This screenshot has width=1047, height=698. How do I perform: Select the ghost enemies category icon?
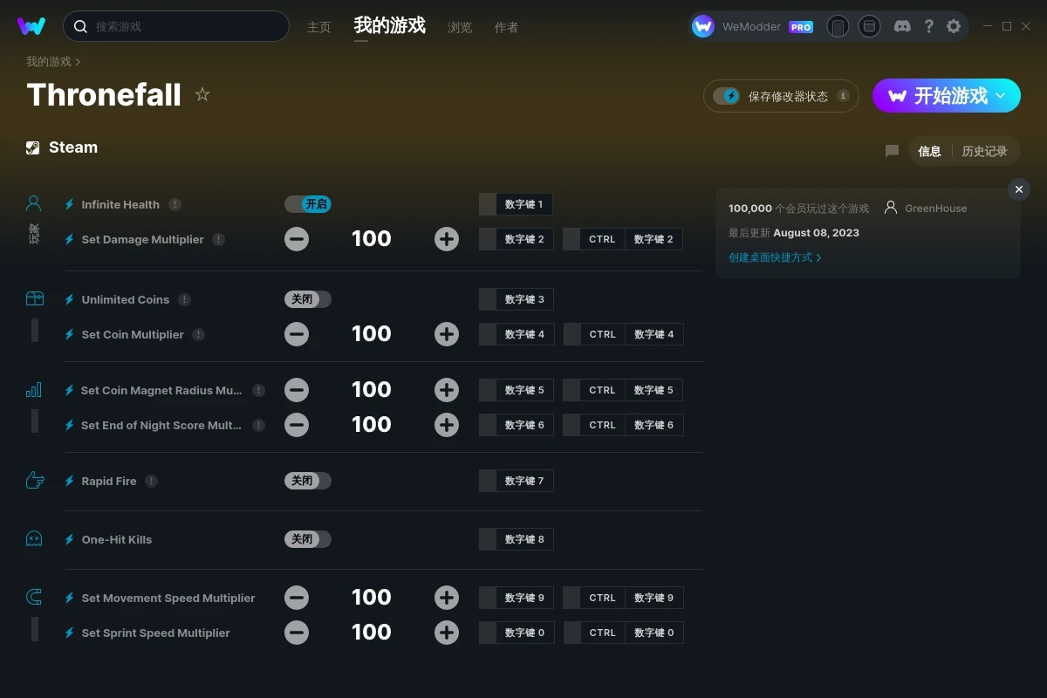tap(34, 538)
